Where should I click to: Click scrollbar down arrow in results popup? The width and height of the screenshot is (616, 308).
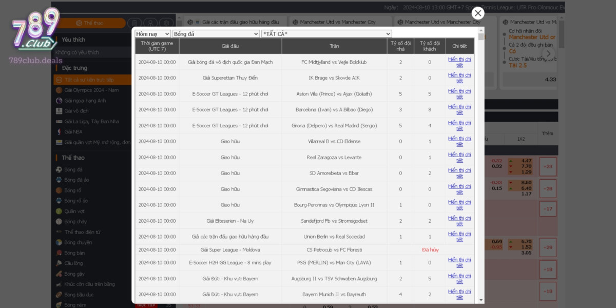481,300
